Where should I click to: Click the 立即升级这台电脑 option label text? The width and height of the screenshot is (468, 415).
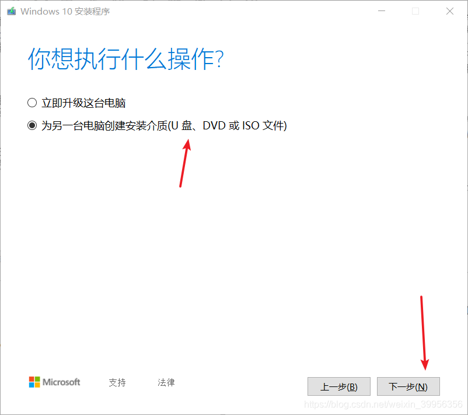tap(83, 103)
